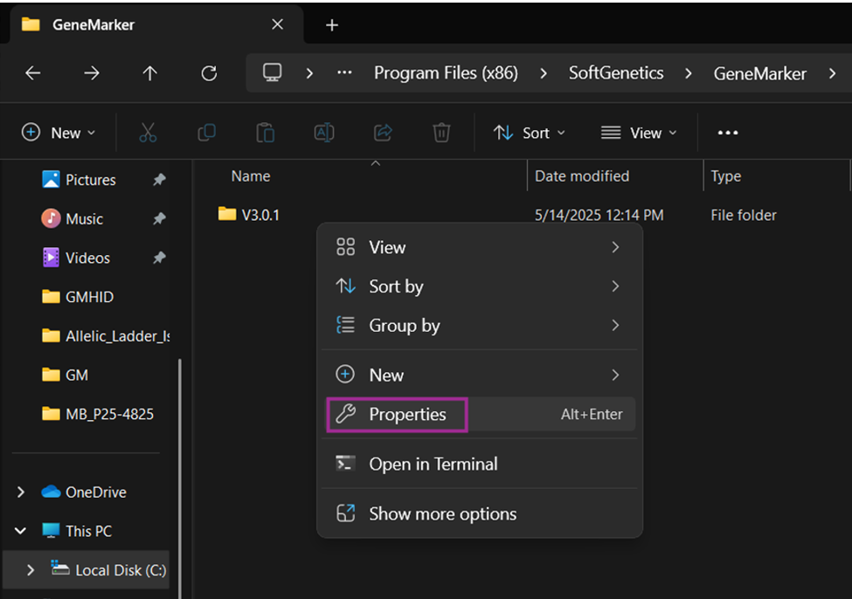852x599 pixels.
Task: Click the Cut scissors icon
Action: [x=148, y=133]
